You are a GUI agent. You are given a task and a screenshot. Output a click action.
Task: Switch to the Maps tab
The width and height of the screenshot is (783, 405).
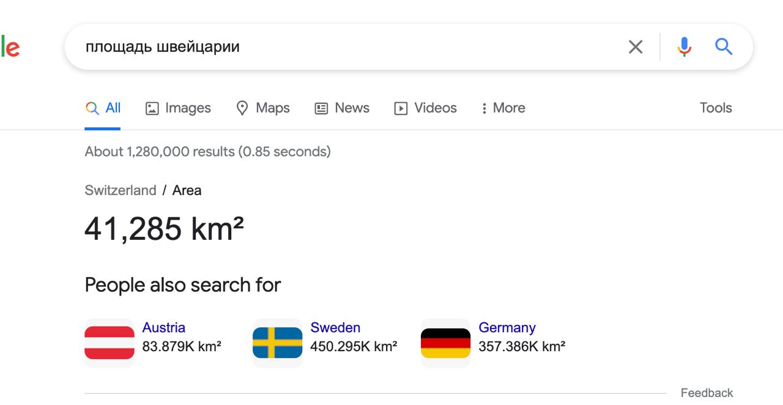[263, 108]
